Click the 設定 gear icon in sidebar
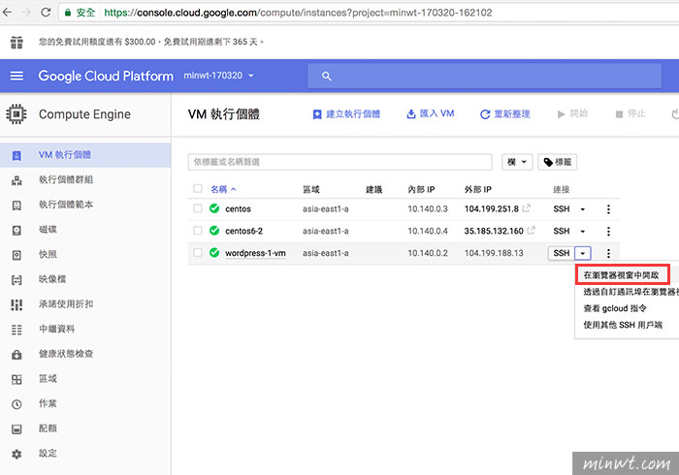This screenshot has height=475, width=679. [16, 455]
